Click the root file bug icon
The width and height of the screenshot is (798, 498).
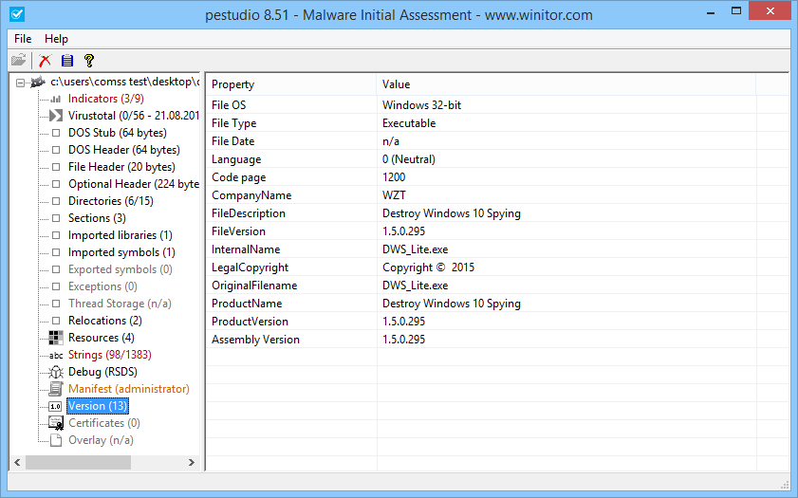pyautogui.click(x=37, y=82)
